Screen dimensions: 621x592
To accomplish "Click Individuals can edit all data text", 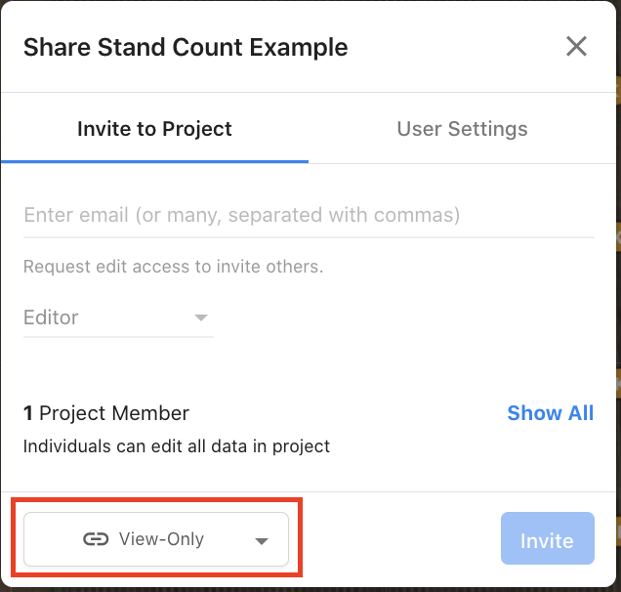I will point(177,446).
